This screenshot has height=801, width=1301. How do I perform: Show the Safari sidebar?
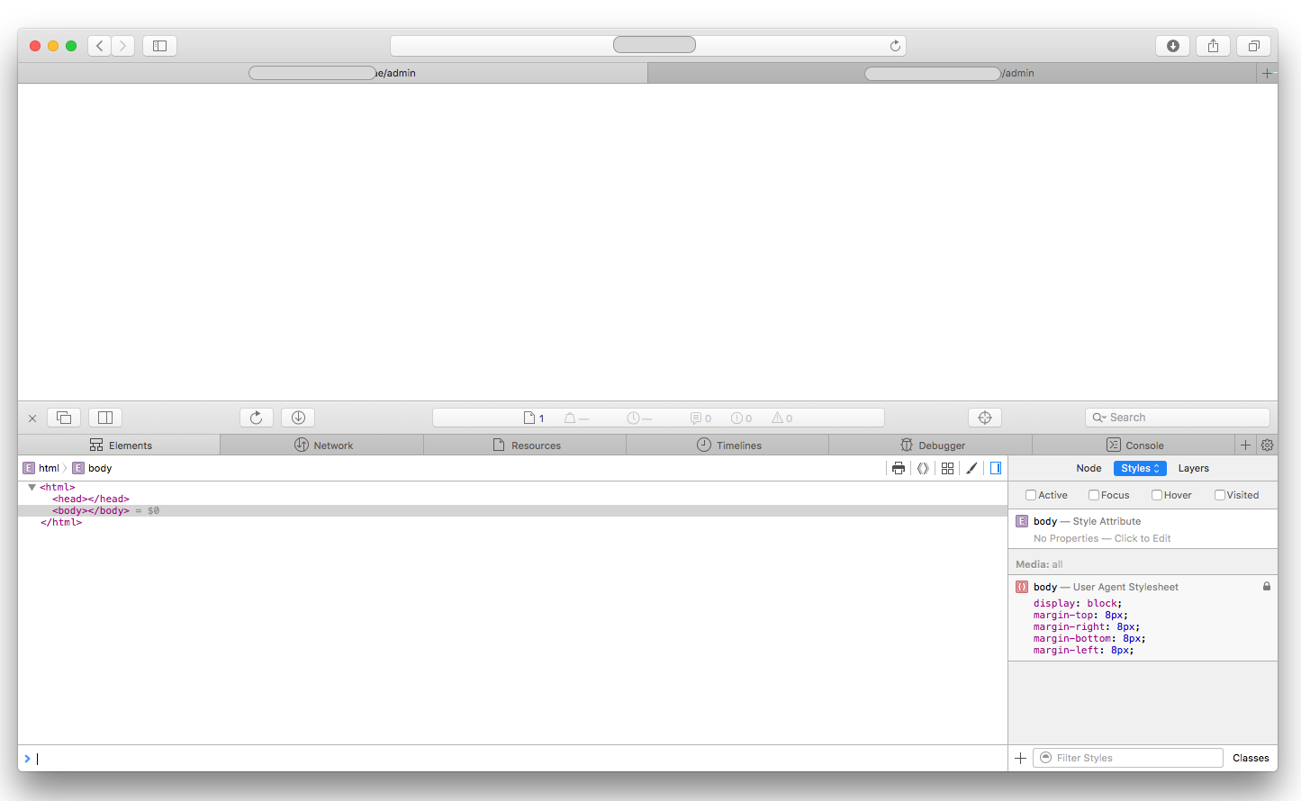click(159, 46)
